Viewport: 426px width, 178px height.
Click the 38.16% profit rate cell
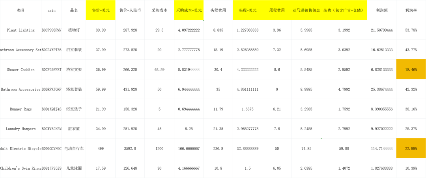411,109
